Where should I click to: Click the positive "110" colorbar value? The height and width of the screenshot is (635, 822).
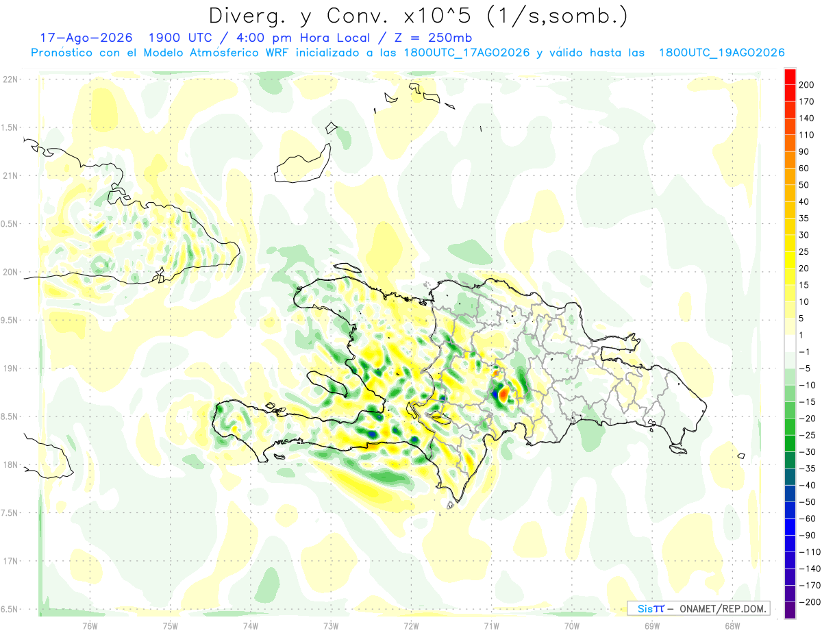tap(808, 135)
